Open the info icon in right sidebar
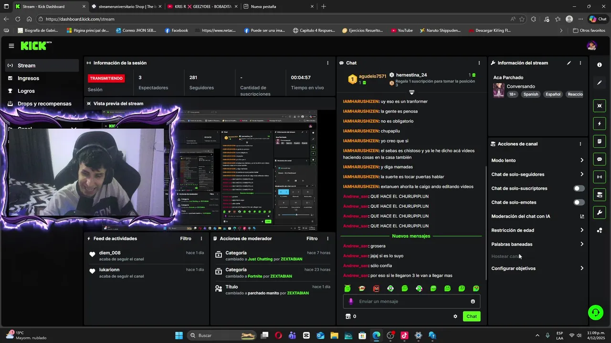 (600, 65)
